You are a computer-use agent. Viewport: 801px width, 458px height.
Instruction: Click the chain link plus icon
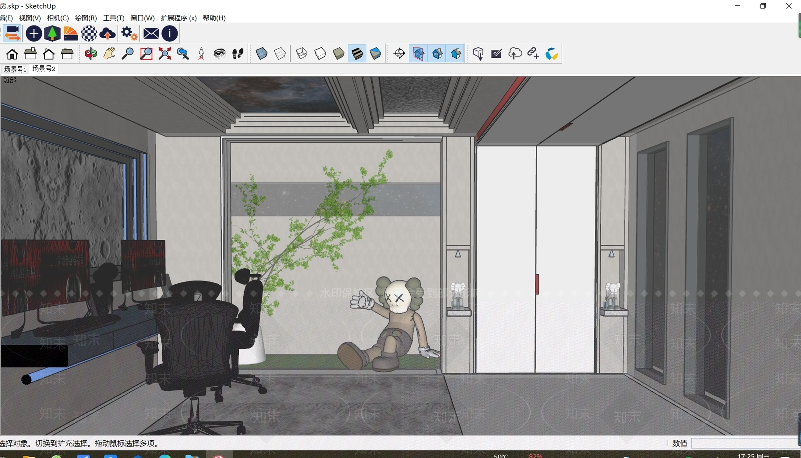coord(533,54)
